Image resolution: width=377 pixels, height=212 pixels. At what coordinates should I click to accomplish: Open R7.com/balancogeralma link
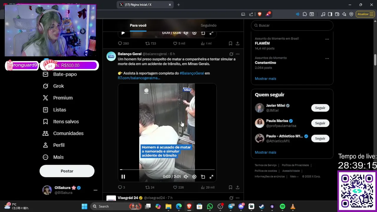[139, 78]
